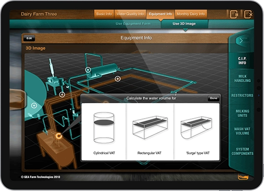The image size is (264, 191).
Task: Select Wash VAT Volume in the sidebar
Action: (242, 131)
